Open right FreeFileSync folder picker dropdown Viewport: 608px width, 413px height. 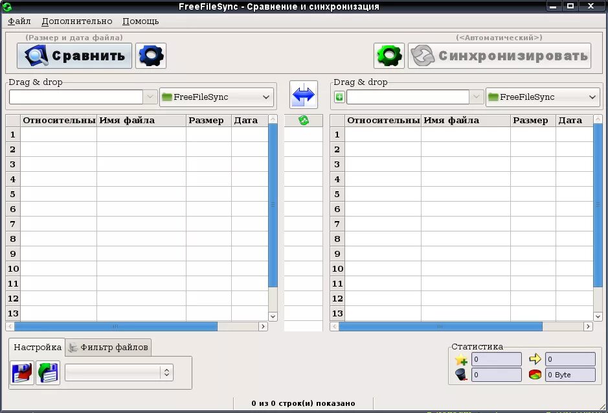tap(543, 97)
